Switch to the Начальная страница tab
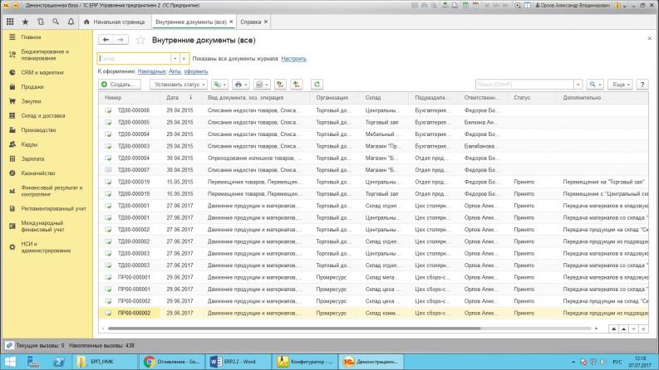 tap(118, 21)
